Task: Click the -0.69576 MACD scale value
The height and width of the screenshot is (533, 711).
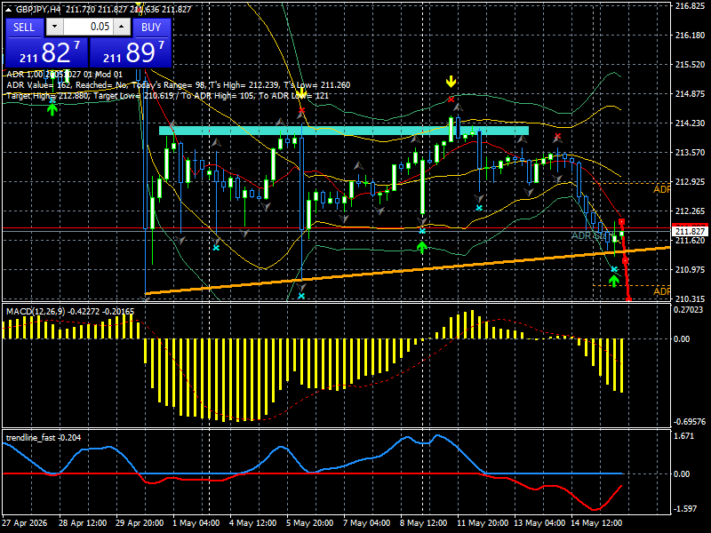Action: pos(690,421)
